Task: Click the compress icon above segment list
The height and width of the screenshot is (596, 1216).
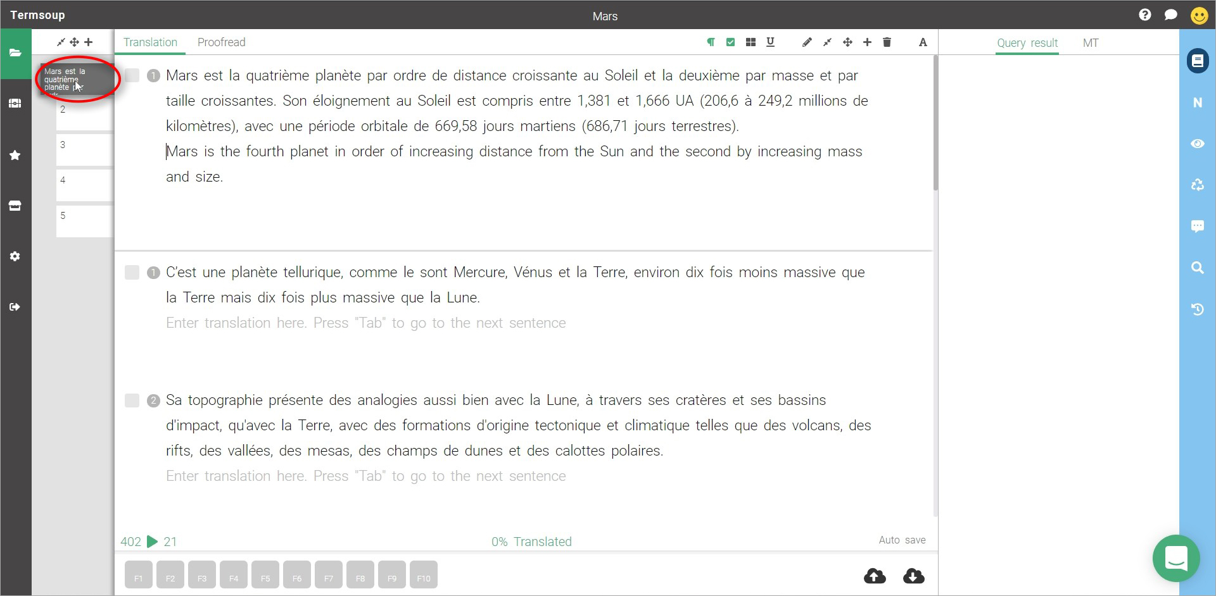Action: point(61,42)
